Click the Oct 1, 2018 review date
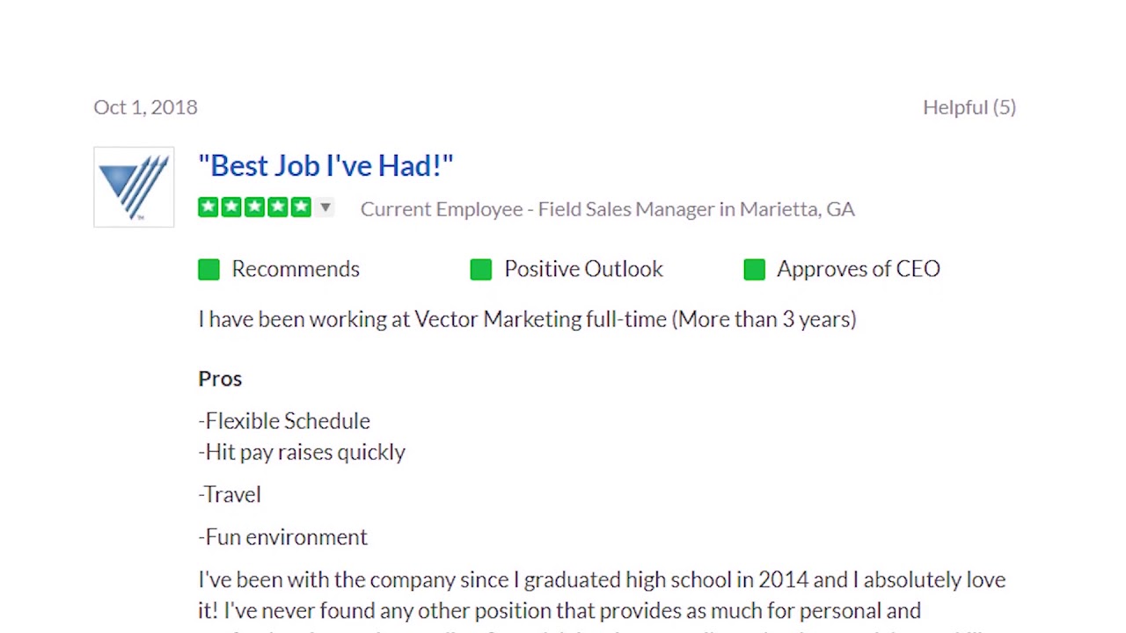This screenshot has height=633, width=1126. pyautogui.click(x=145, y=107)
